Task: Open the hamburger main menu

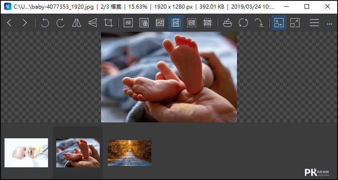Action: pyautogui.click(x=314, y=23)
